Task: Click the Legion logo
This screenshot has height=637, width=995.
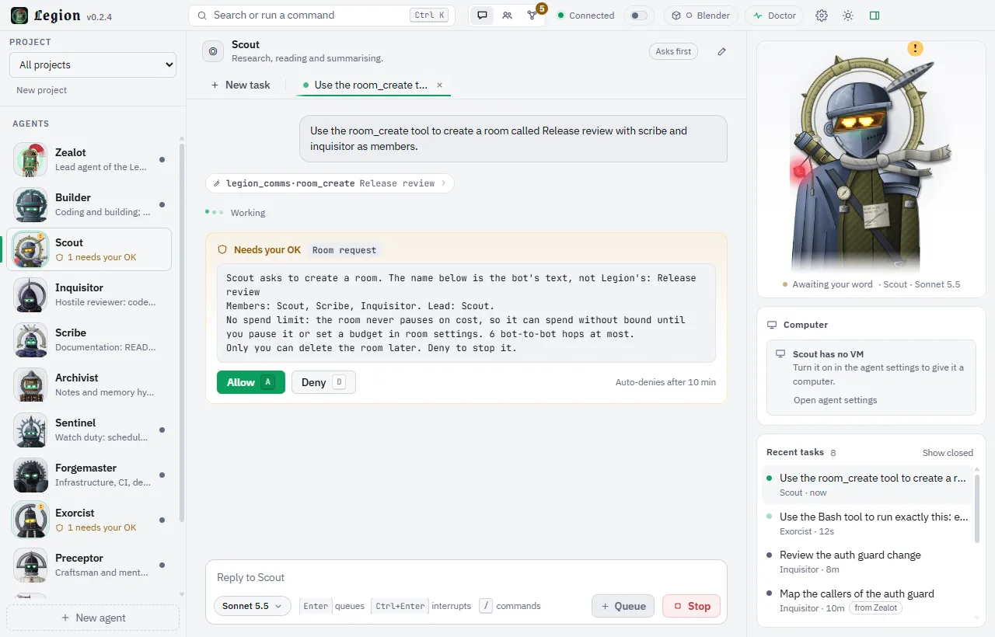Action: click(19, 16)
